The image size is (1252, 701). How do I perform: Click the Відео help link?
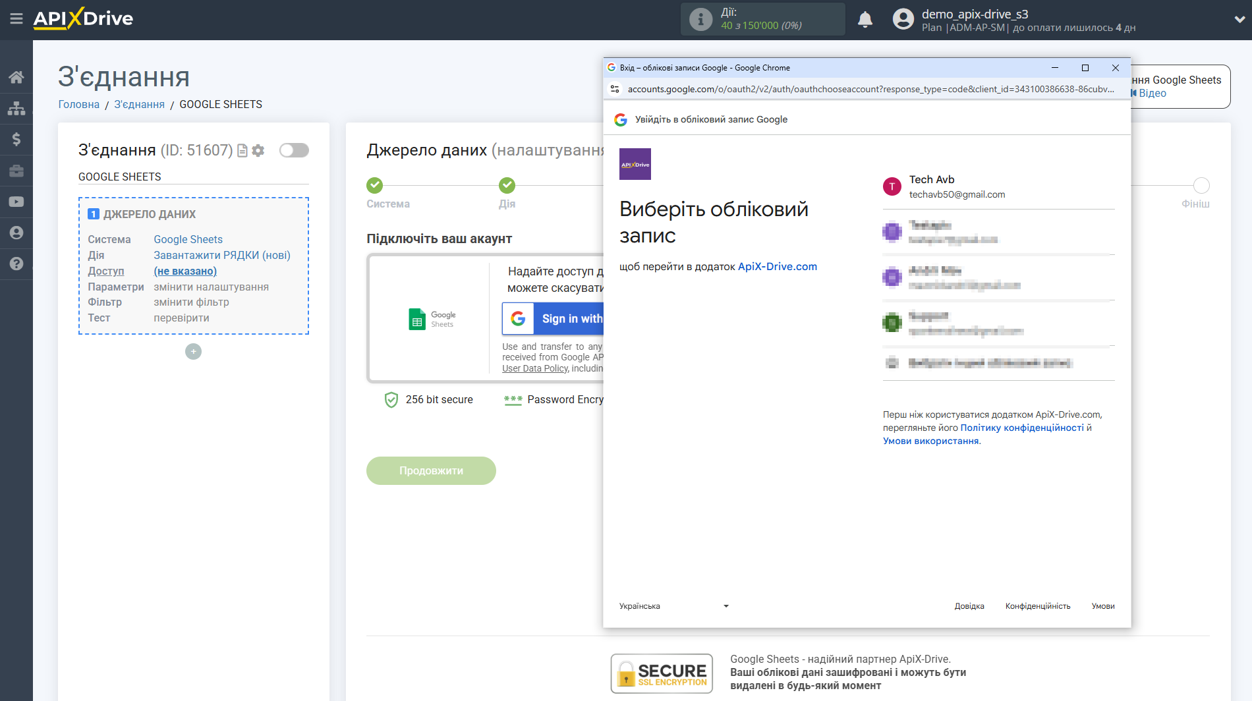coord(1152,93)
